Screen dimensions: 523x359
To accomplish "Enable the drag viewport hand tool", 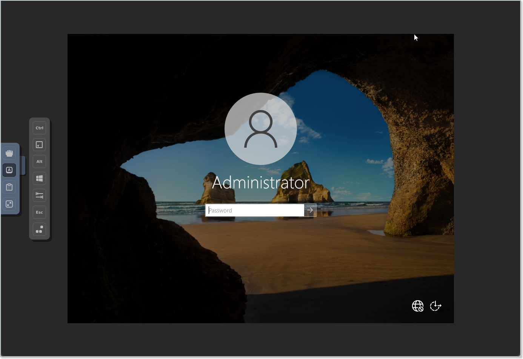I will (9, 153).
